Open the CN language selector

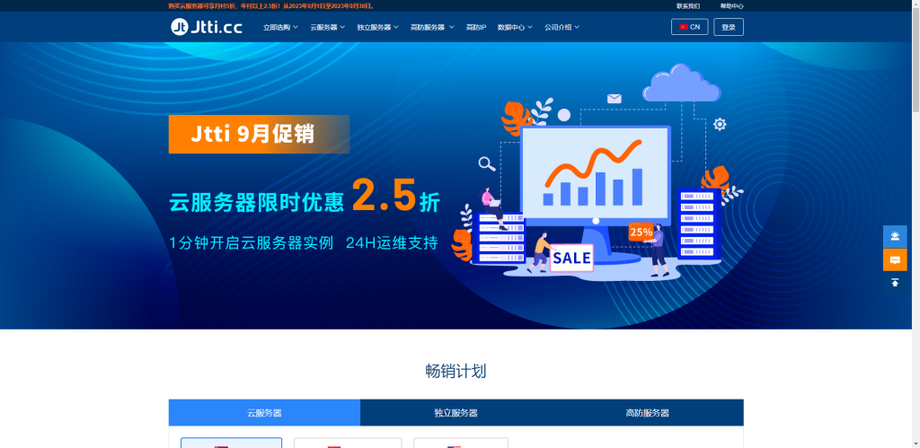(689, 27)
